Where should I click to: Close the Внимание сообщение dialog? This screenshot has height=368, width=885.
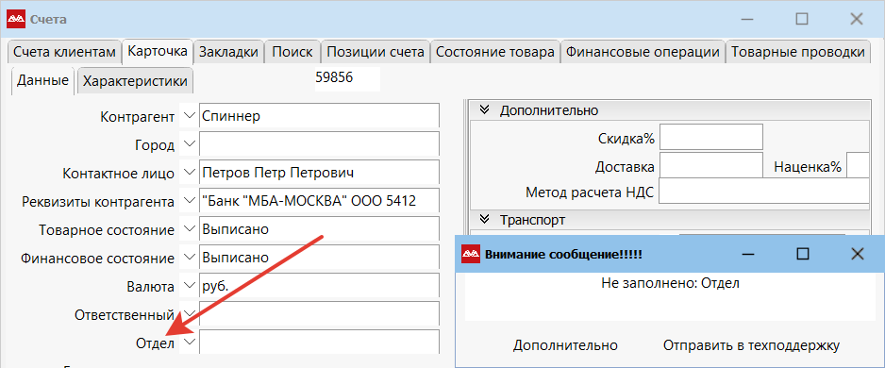click(x=857, y=254)
